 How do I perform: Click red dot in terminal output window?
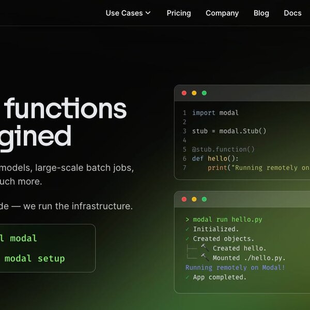click(x=184, y=199)
